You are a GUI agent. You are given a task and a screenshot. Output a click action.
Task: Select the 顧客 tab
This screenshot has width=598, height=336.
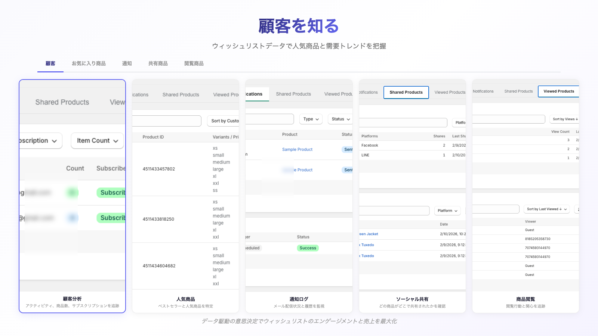click(x=50, y=63)
